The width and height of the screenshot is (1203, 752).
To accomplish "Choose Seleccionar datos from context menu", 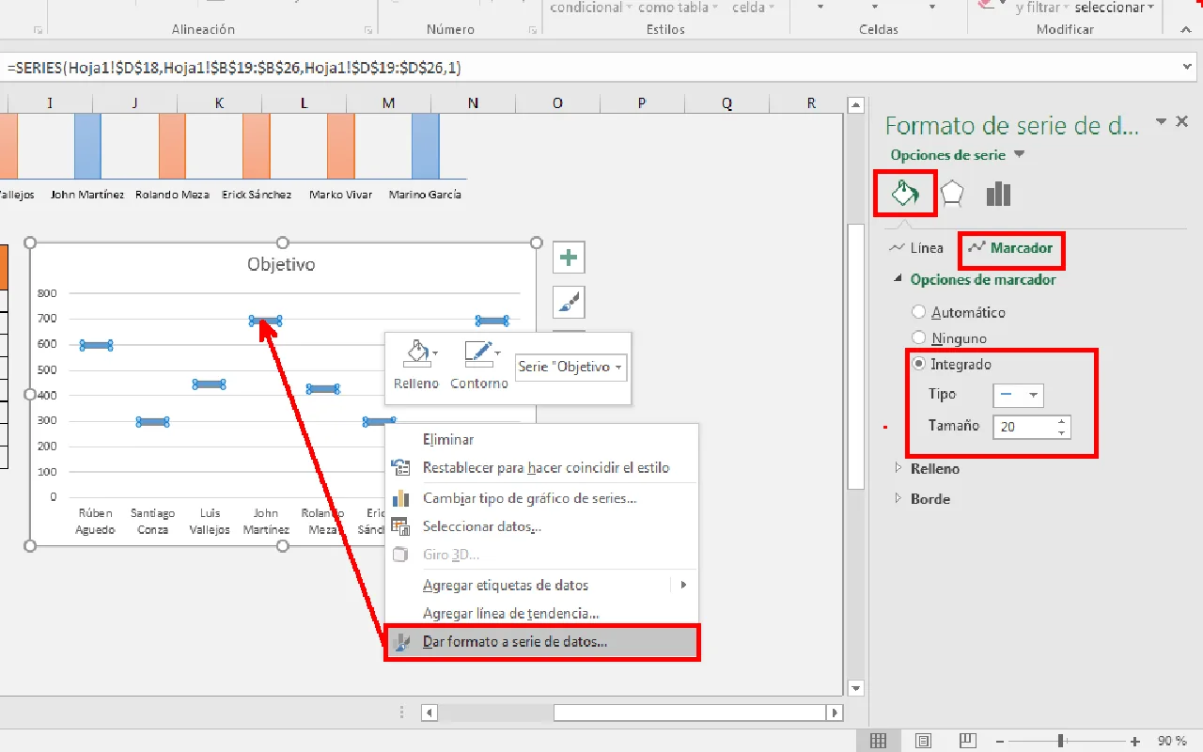I will pyautogui.click(x=541, y=526).
